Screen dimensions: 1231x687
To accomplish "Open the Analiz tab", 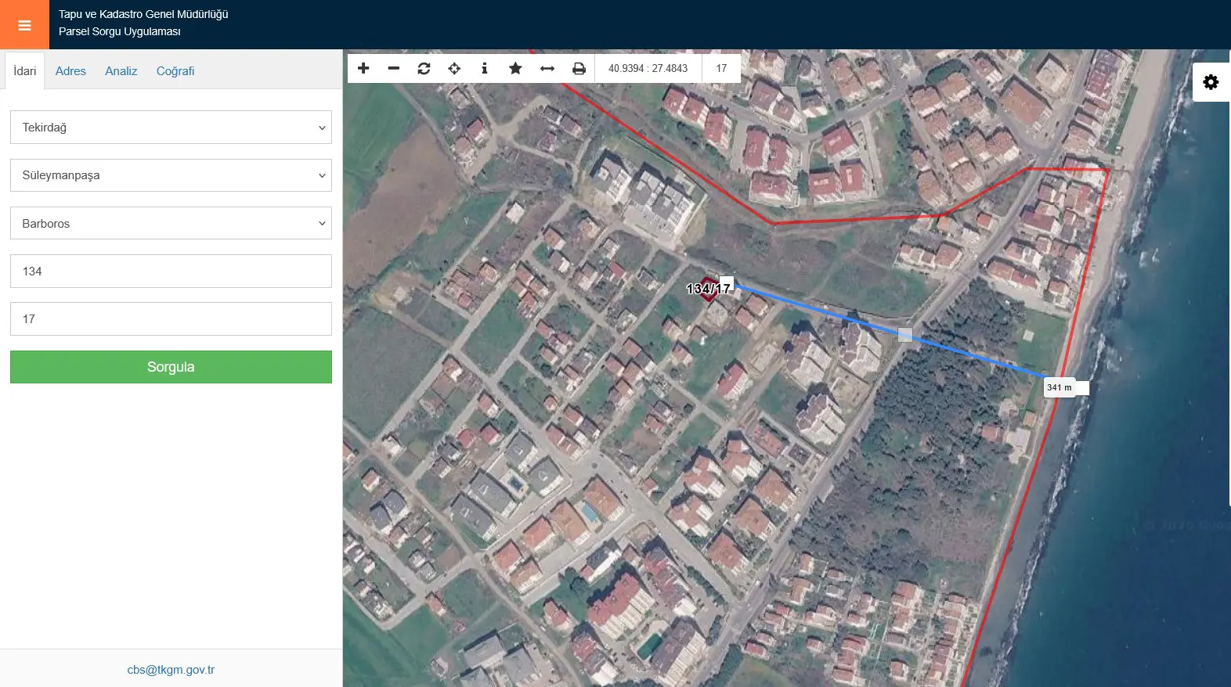I will [x=121, y=71].
